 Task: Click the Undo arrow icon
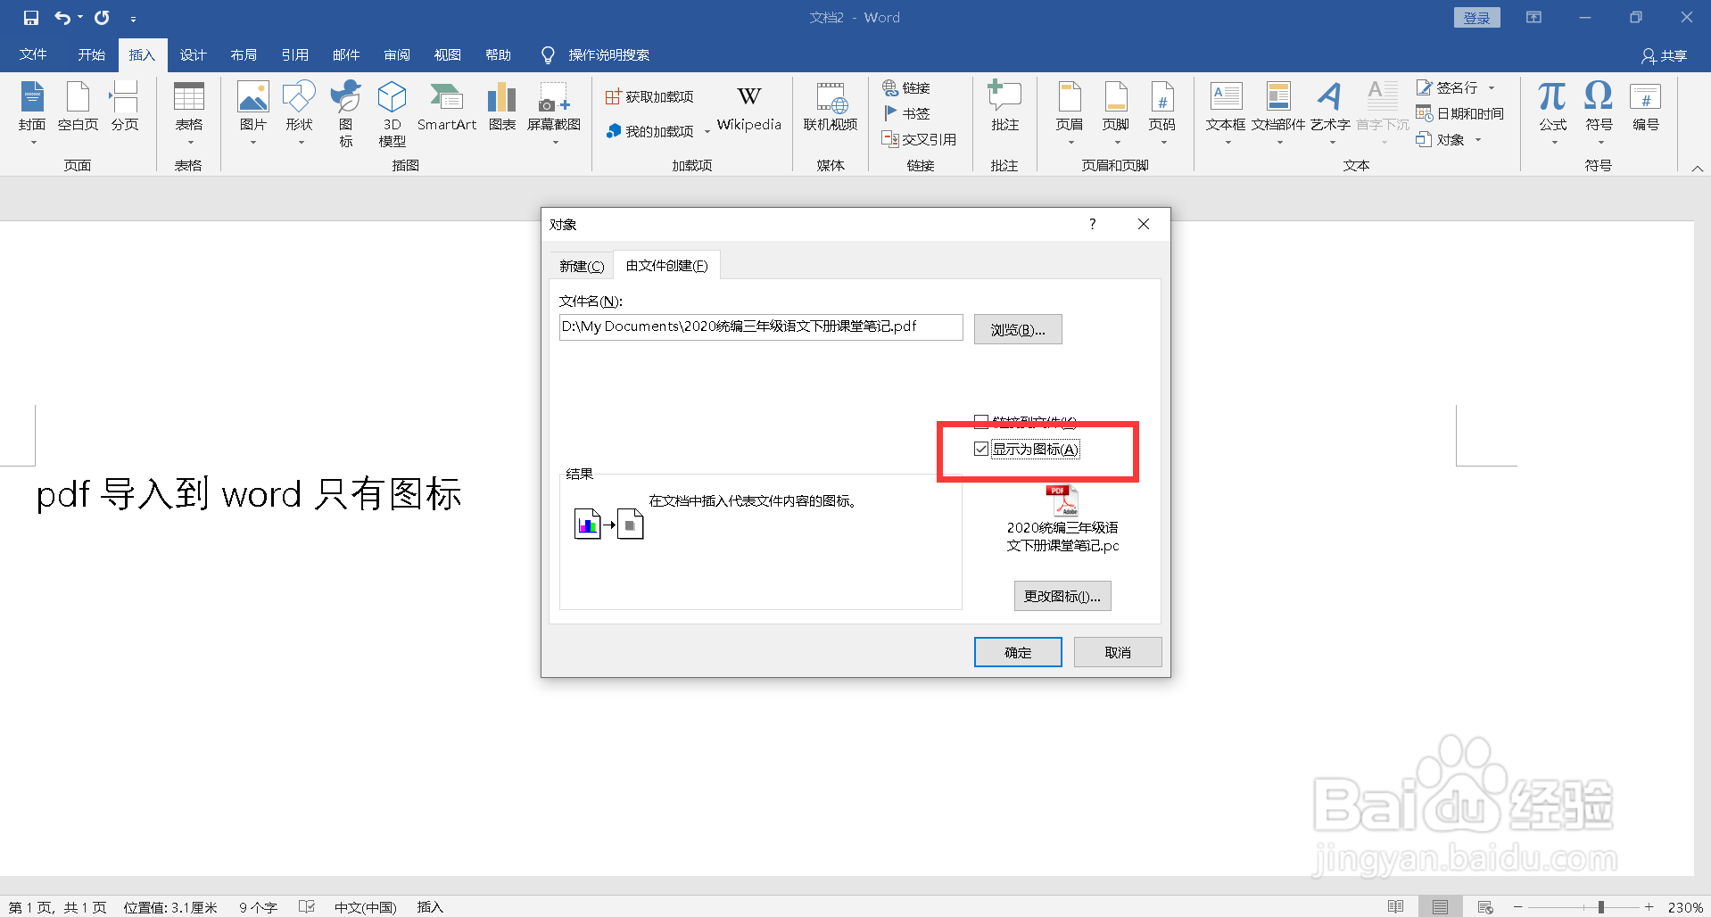(x=62, y=18)
